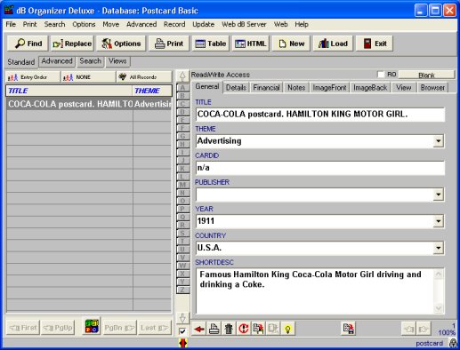Click the Print toolbar button
Screen dimensions: 460x350
pos(169,44)
